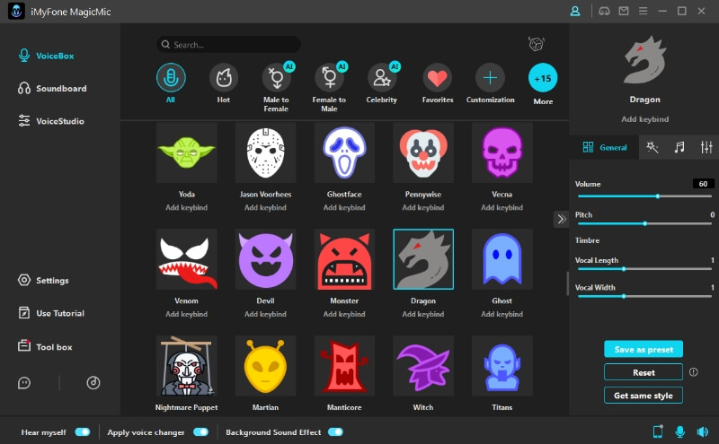
Task: Open the Discord community icon
Action: 604,11
